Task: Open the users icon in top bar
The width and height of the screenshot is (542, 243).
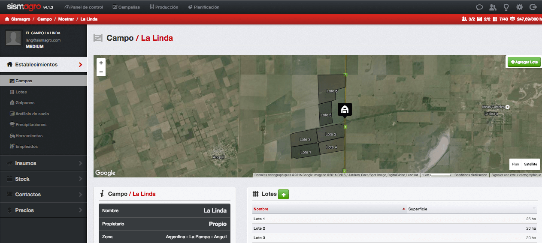Action: coord(493,7)
